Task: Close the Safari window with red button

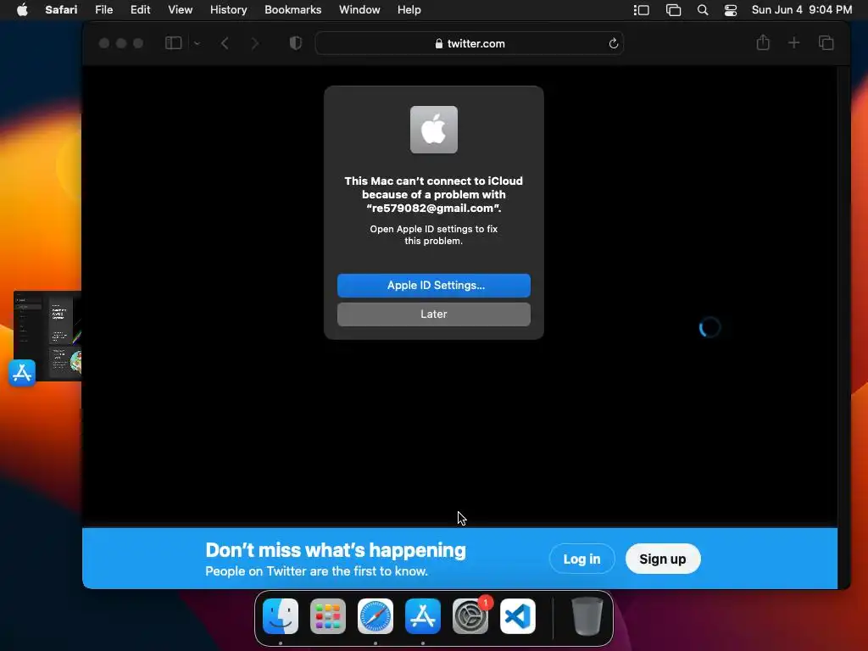Action: pyautogui.click(x=104, y=43)
